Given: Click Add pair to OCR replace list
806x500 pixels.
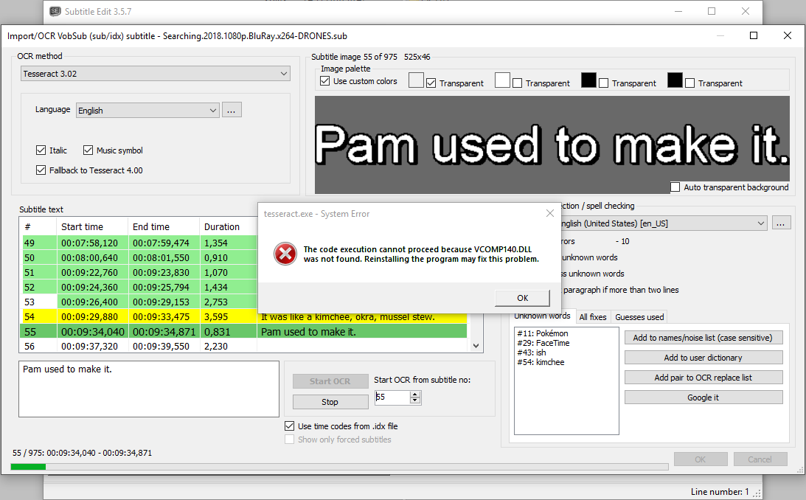Looking at the screenshot, I should tap(703, 378).
